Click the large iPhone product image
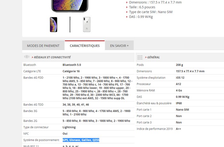 tap(70, 6)
